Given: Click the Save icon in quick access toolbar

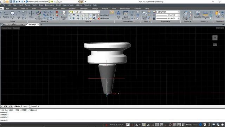Looking at the screenshot, I should click(x=11, y=1).
